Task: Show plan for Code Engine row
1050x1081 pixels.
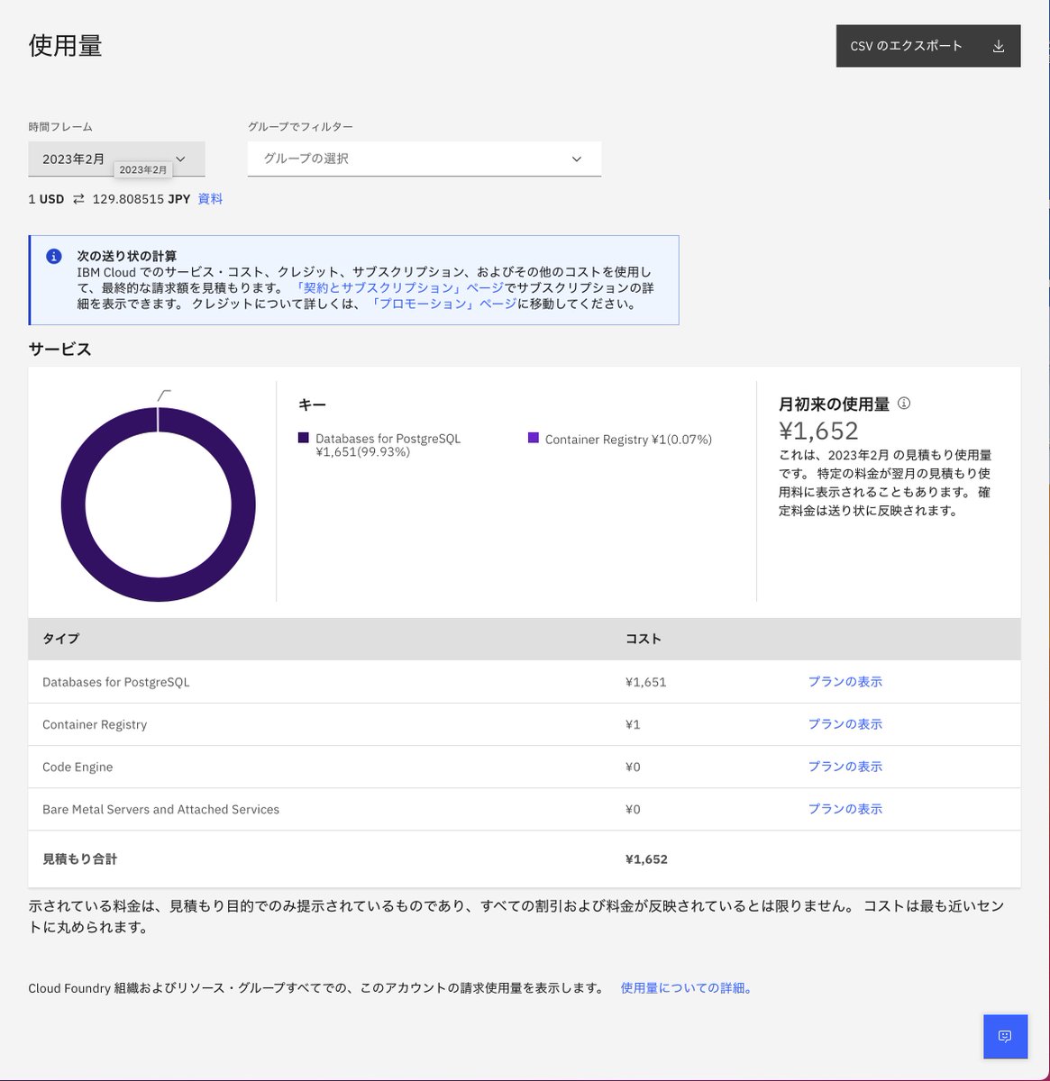Action: [x=845, y=767]
